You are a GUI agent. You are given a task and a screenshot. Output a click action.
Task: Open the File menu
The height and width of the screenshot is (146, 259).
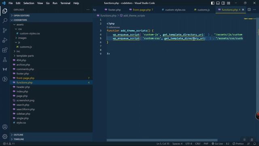pyautogui.click(x=11, y=3)
